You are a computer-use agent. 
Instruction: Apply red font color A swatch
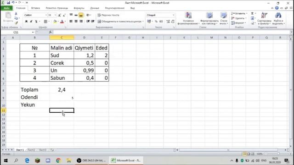[x=62, y=22]
